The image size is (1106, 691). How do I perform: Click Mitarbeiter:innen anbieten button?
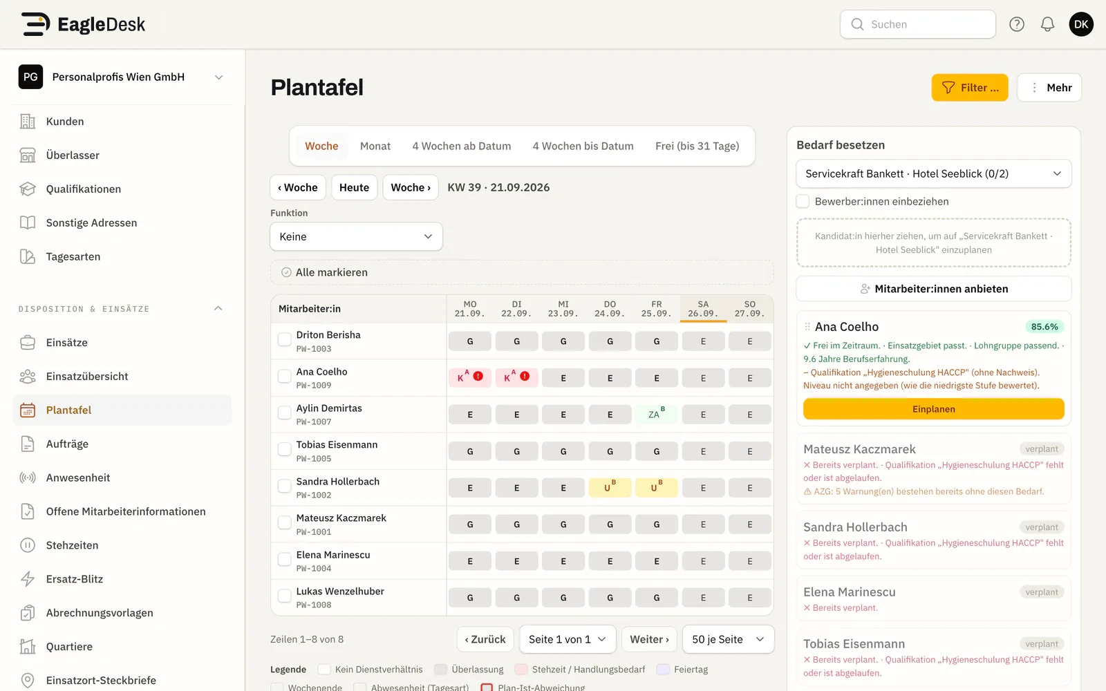point(933,289)
